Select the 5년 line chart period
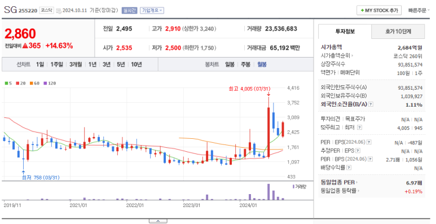The image size is (436, 224). [x=121, y=64]
